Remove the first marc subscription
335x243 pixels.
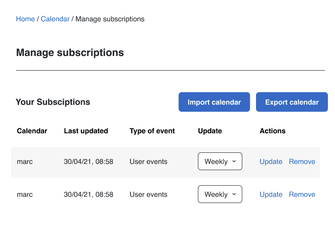tap(302, 162)
